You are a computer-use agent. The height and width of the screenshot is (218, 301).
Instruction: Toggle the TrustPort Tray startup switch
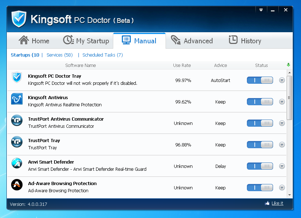260,145
